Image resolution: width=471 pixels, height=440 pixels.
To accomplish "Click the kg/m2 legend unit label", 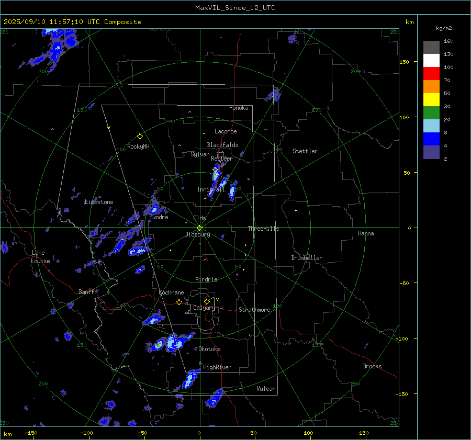I will [444, 28].
